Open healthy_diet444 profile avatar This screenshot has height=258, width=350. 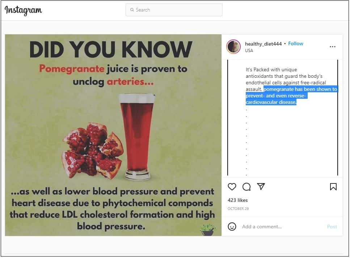tap(233, 47)
